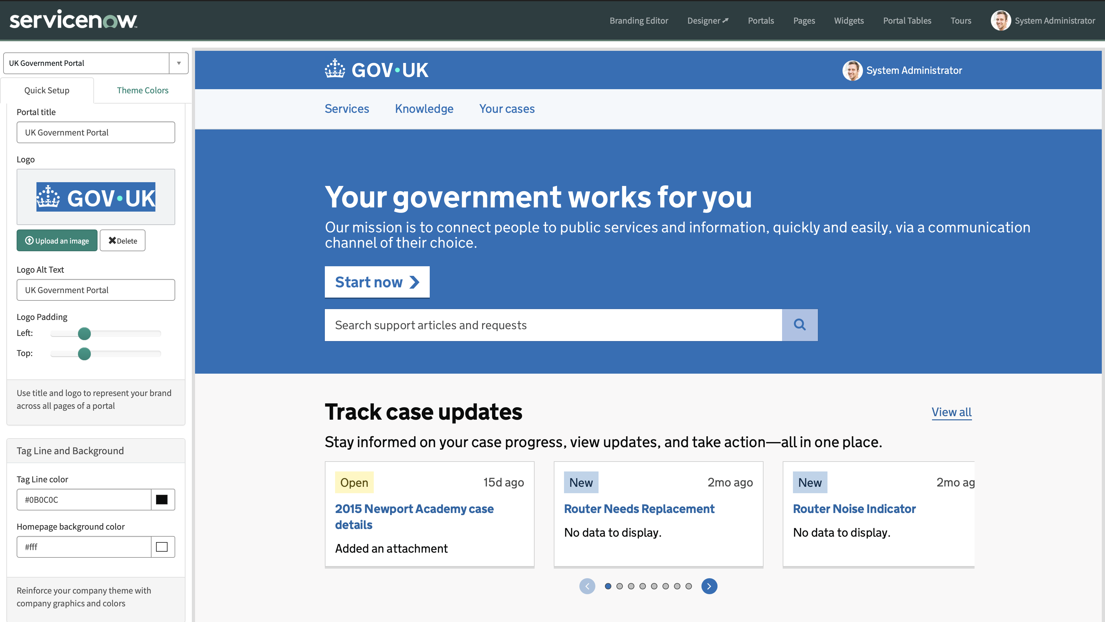Screen dimensions: 1105x622
Task: Click the System Administrator avatar in top bar
Action: [1000, 20]
